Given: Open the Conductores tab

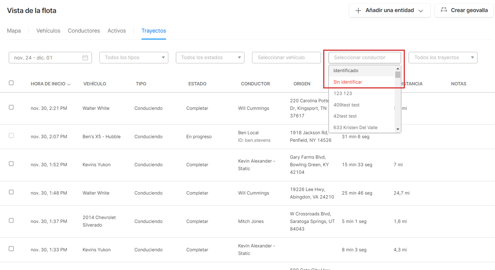Looking at the screenshot, I should click(x=84, y=31).
